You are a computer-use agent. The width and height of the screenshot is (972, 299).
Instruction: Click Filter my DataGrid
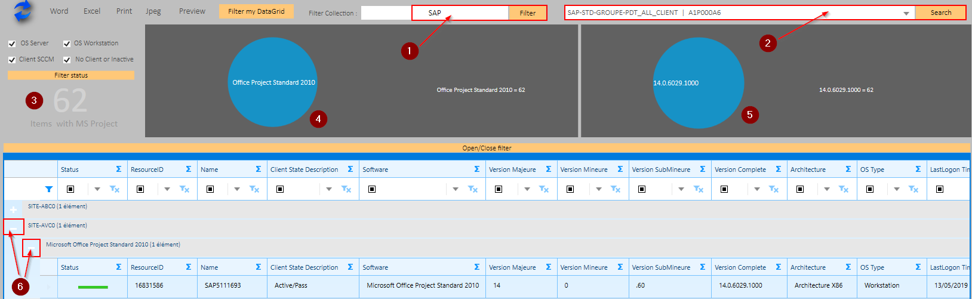[256, 11]
